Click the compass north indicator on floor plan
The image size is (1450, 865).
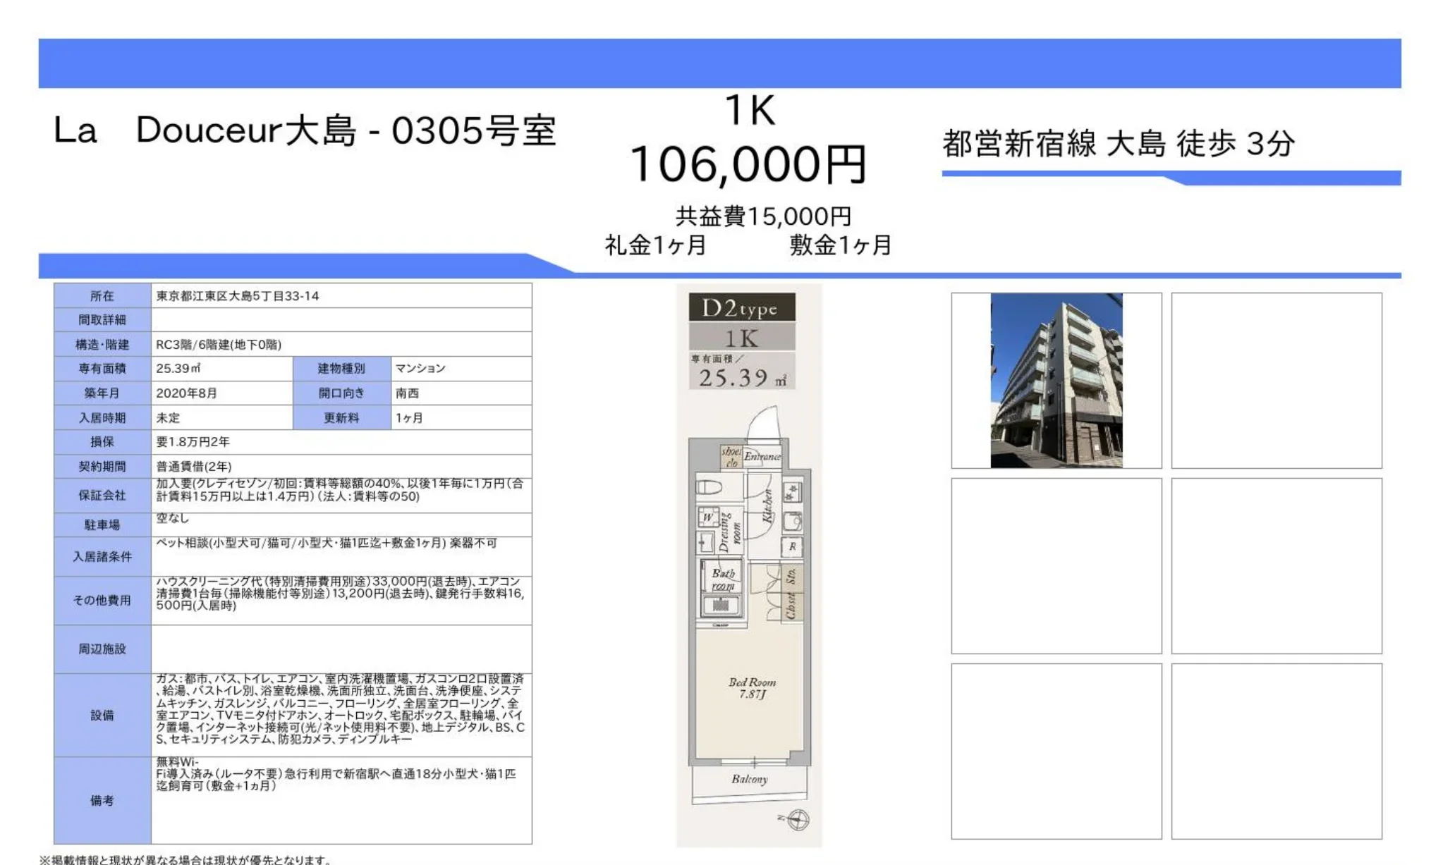click(x=798, y=820)
